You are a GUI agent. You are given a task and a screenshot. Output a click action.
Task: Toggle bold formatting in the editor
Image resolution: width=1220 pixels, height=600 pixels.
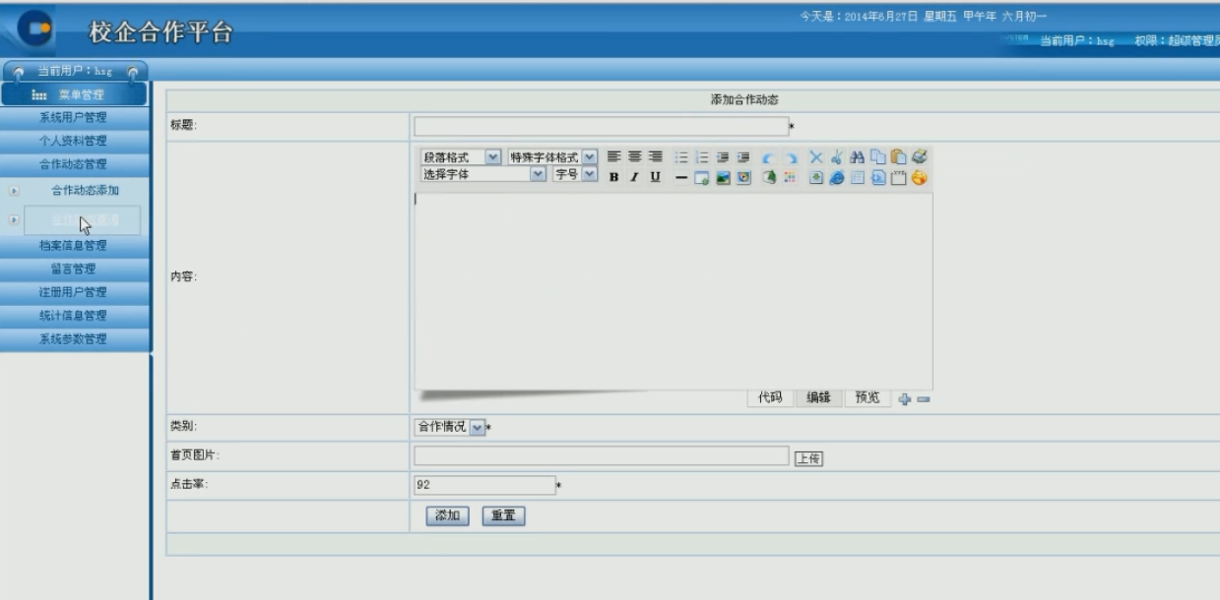613,177
